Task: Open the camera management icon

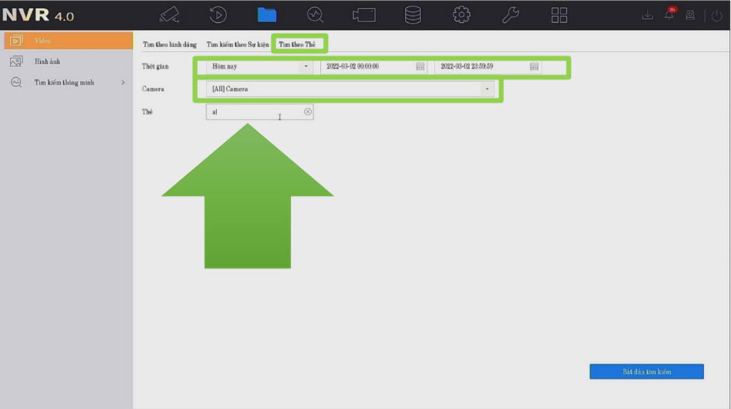Action: (364, 15)
